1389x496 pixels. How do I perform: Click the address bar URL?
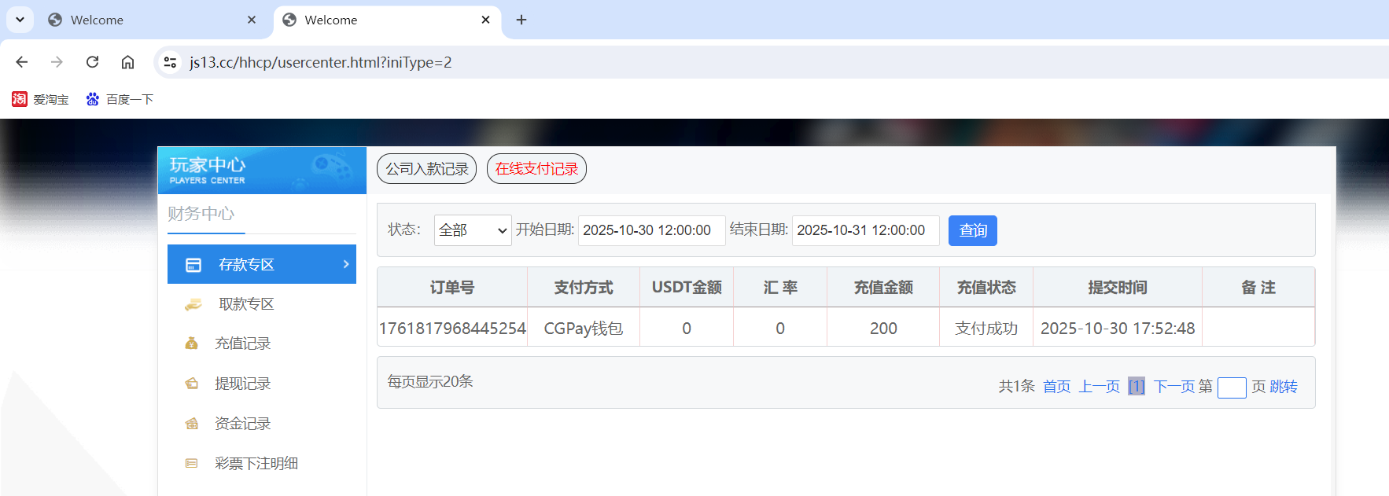(321, 62)
